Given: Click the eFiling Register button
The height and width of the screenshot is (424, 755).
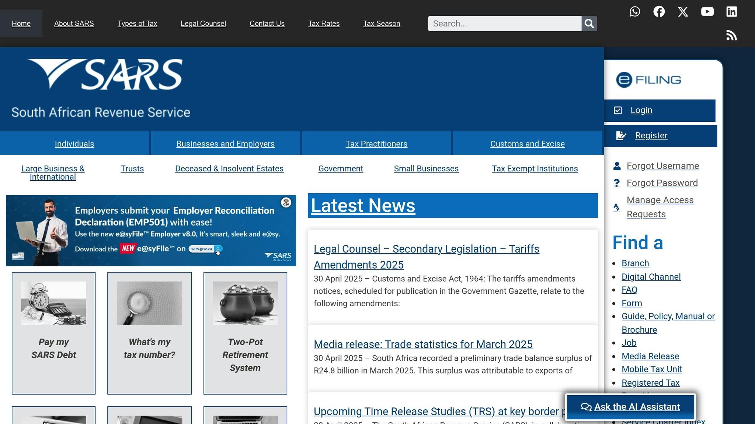Looking at the screenshot, I should (x=661, y=136).
